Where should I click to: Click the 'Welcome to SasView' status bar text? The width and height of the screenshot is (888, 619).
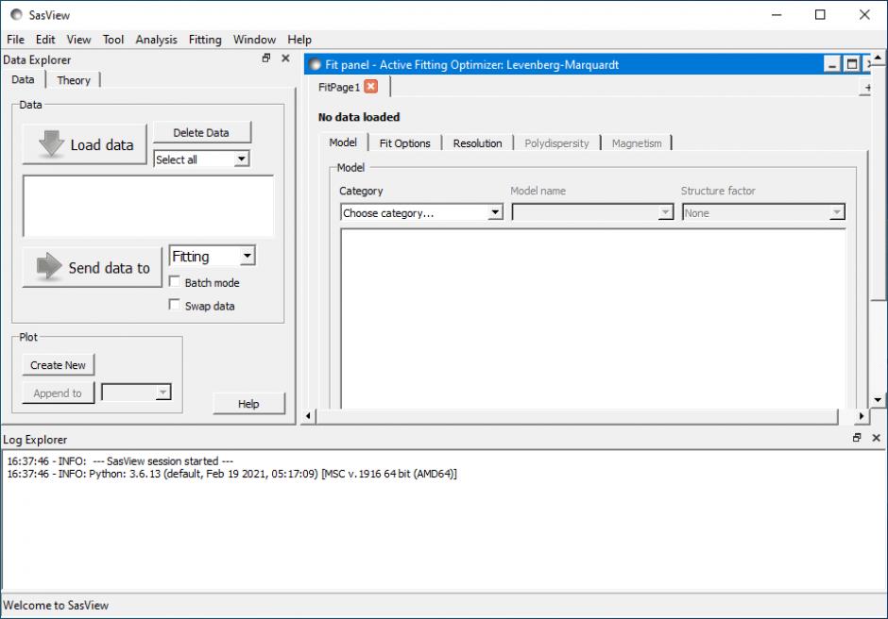(x=56, y=605)
